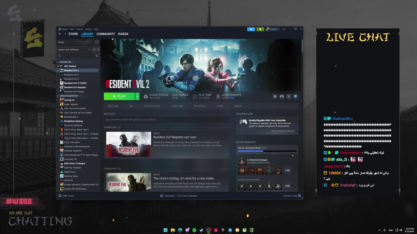
Task: Toggle library grid view icon next to Home
Action: pos(97,42)
